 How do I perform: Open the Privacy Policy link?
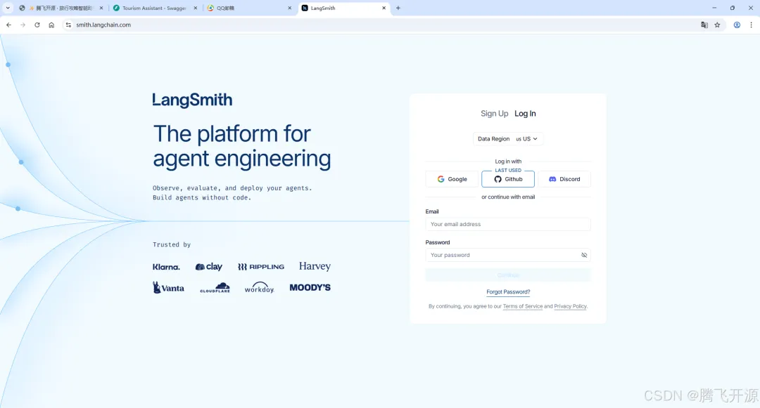click(571, 306)
